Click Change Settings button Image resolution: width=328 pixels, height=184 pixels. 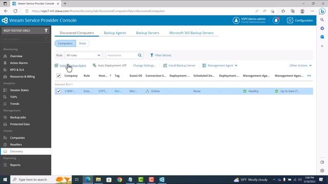coord(145,65)
